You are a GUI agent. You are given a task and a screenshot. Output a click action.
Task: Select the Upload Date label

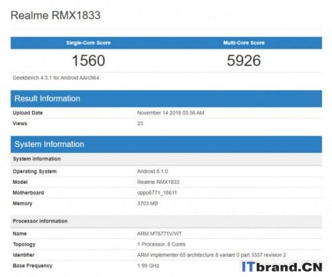pos(28,113)
